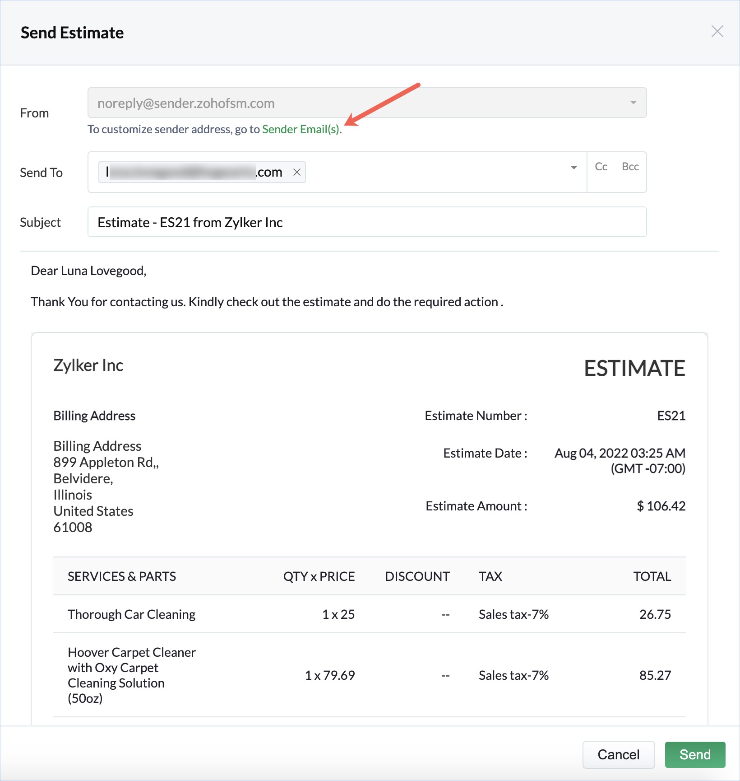Click the $ 106.42 estimate amount

661,506
